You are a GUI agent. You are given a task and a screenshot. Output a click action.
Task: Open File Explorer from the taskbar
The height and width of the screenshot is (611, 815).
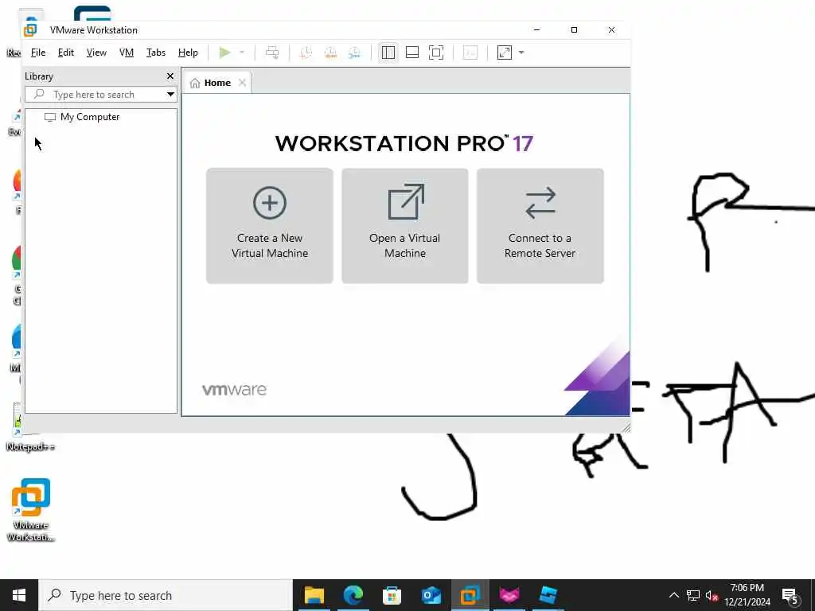coord(314,595)
